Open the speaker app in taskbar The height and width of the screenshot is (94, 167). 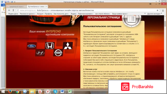[x=25, y=92]
